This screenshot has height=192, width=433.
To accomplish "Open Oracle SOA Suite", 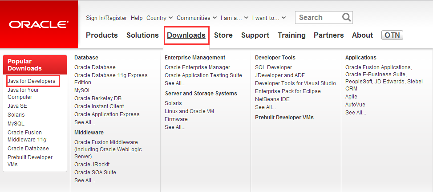I will (95, 172).
